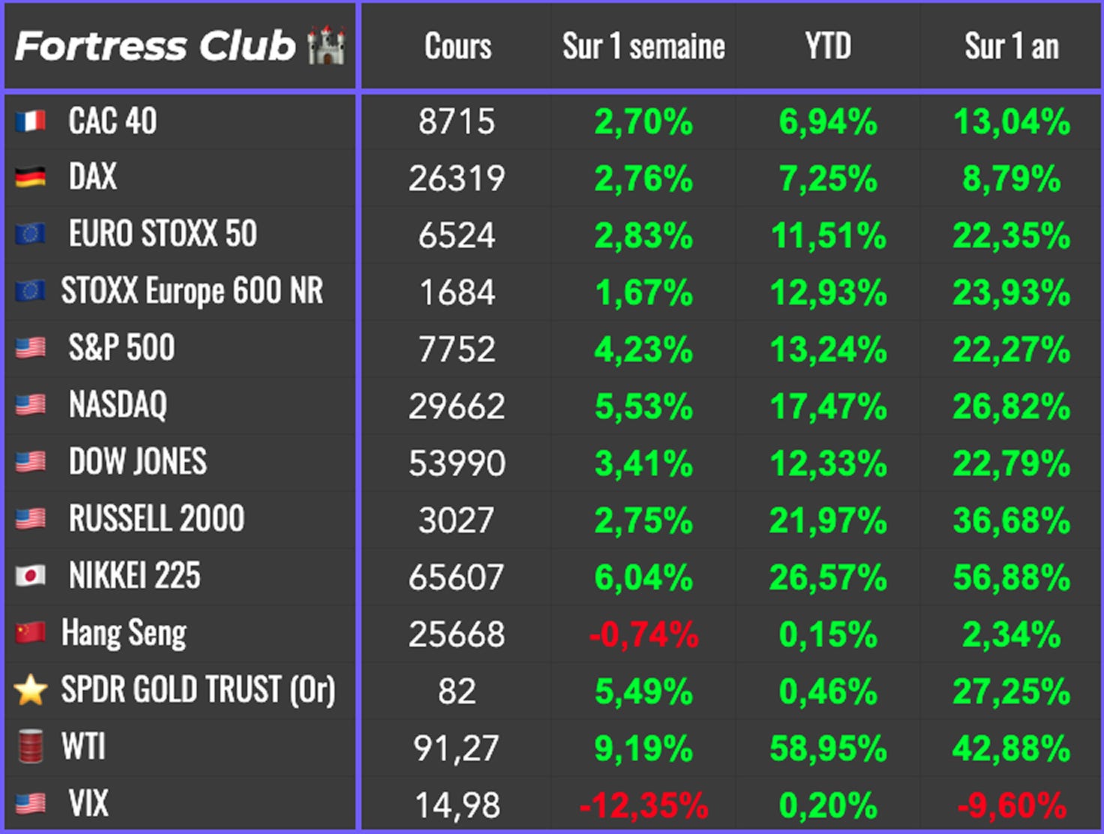Select the Japanese flag next to NIKKEI 225
The width and height of the screenshot is (1104, 834).
click(x=30, y=576)
